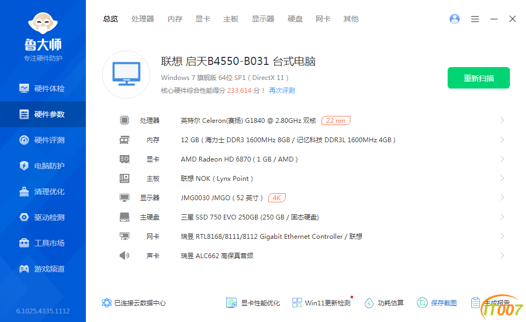This screenshot has height=322, width=526.
Task: Click 保存截图 screenshot icon
Action: pyautogui.click(x=422, y=303)
